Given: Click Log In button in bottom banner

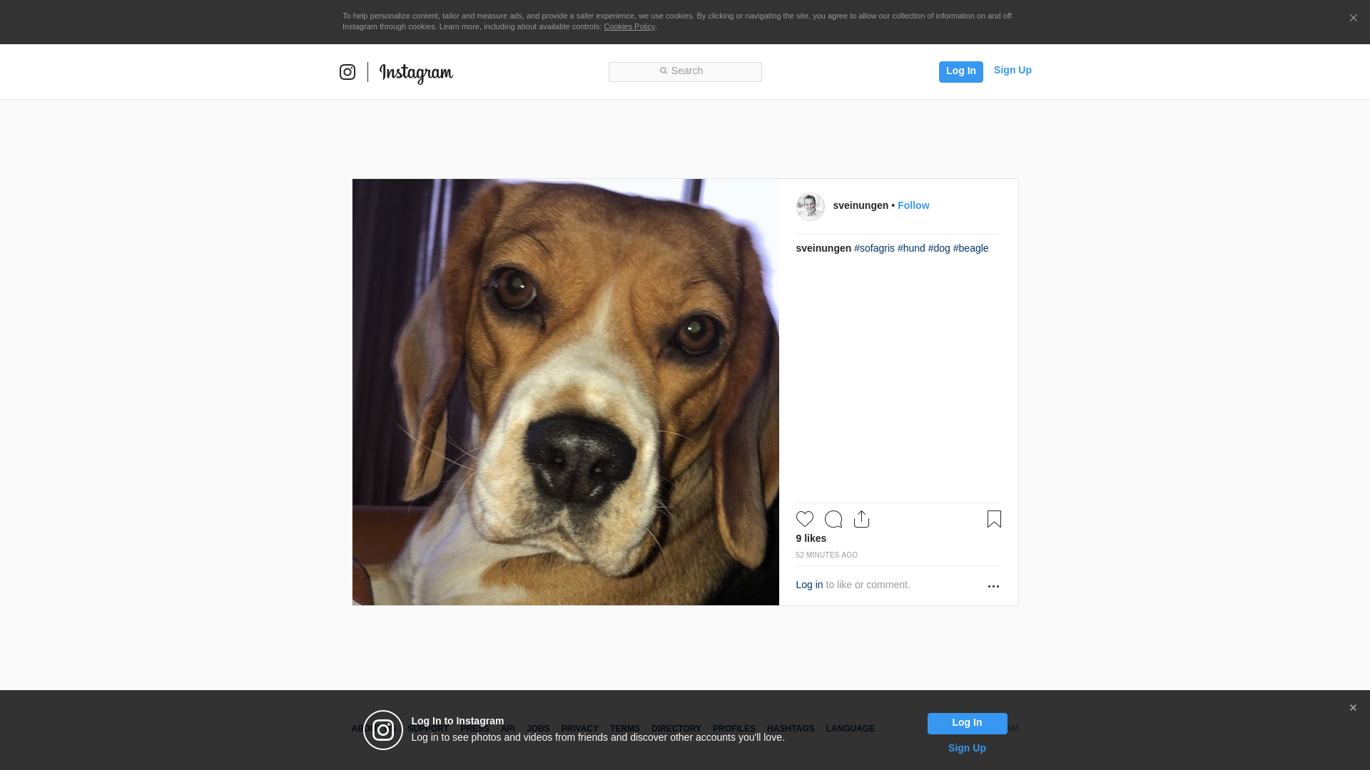Looking at the screenshot, I should click(967, 723).
